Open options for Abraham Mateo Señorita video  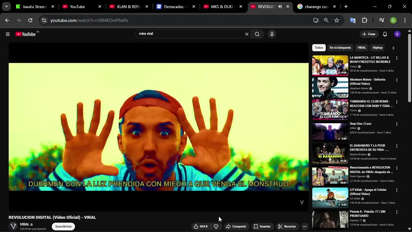[397, 80]
